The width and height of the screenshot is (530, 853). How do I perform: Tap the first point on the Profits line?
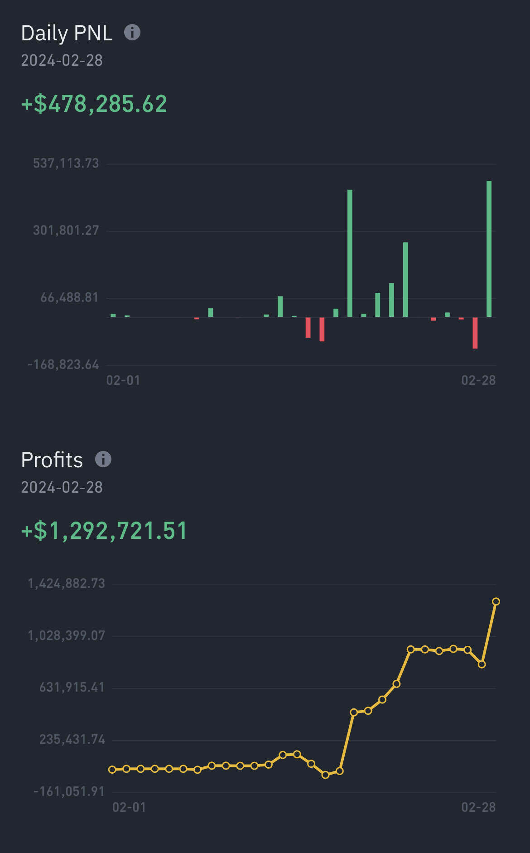pos(112,769)
